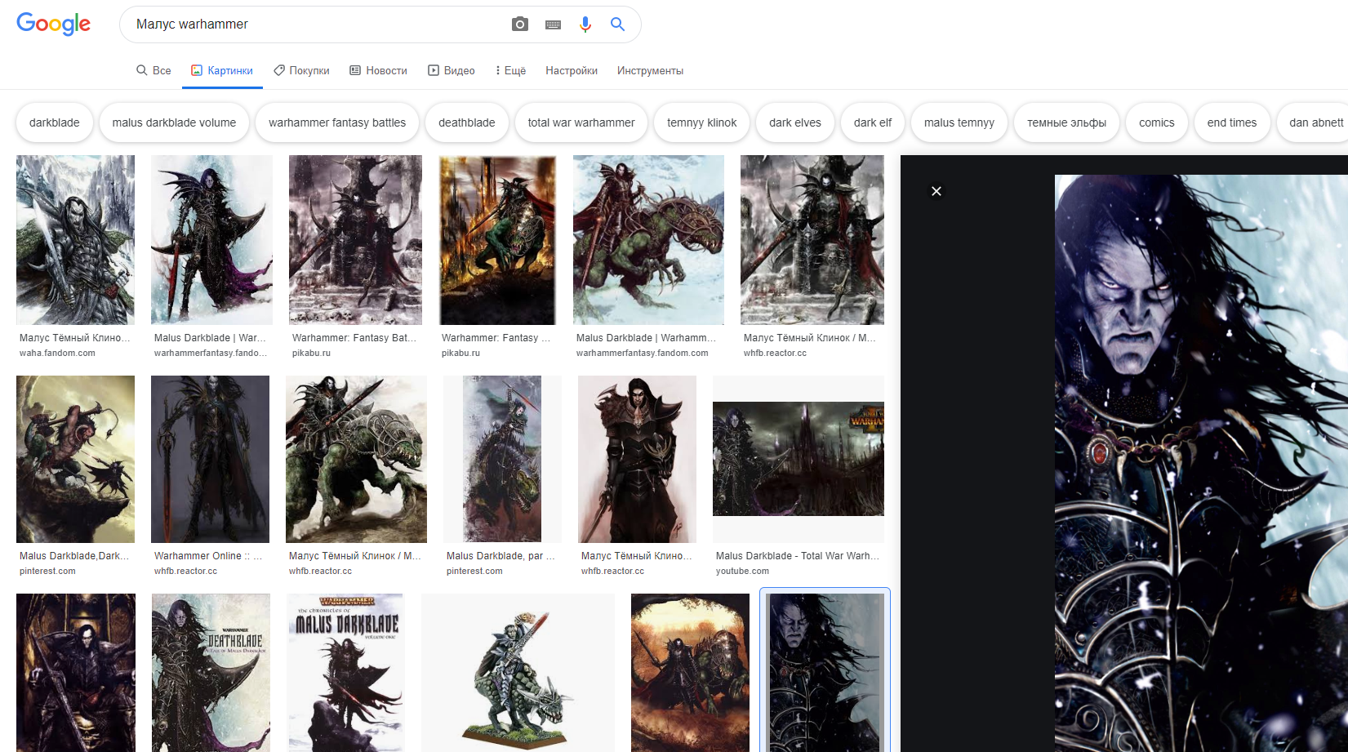The image size is (1348, 752).
Task: Filter by comics chip
Action: pos(1157,122)
